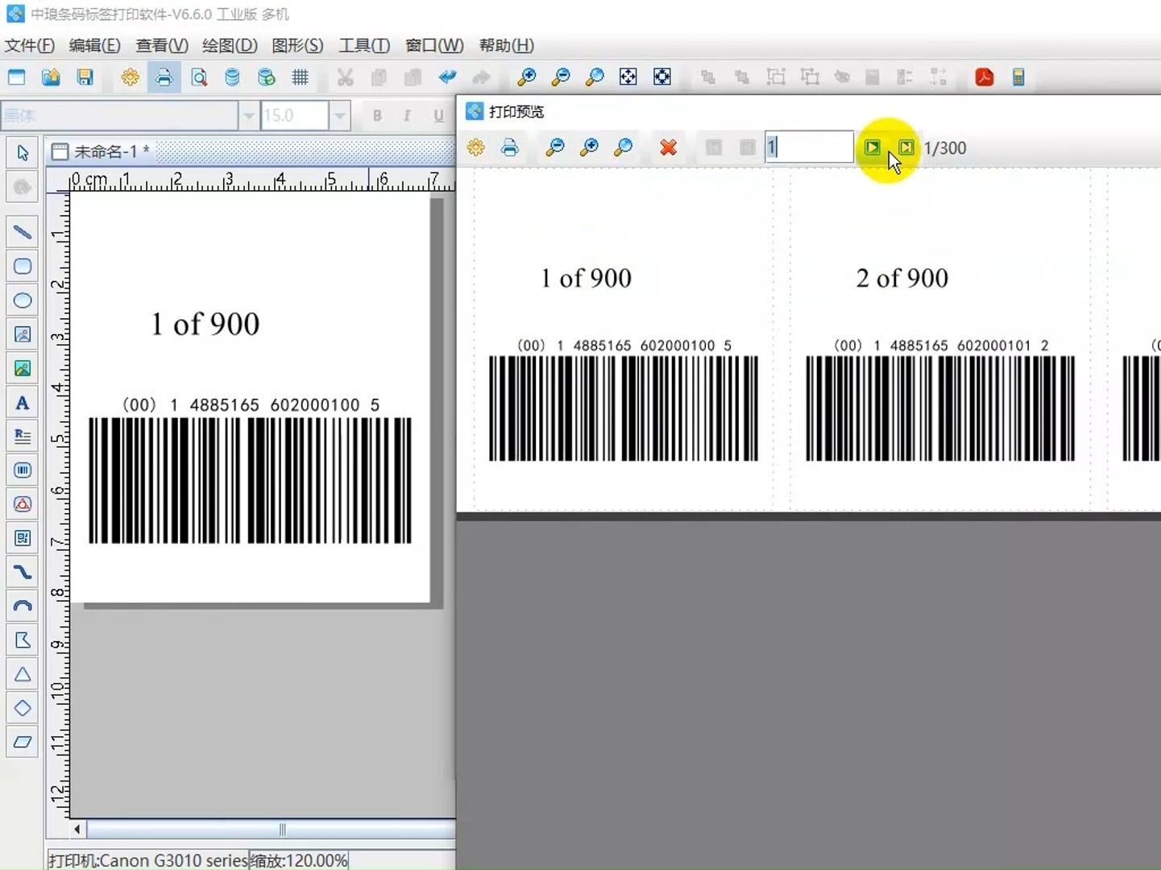Image resolution: width=1161 pixels, height=870 pixels.
Task: Toggle the grid display icon
Action: click(300, 77)
